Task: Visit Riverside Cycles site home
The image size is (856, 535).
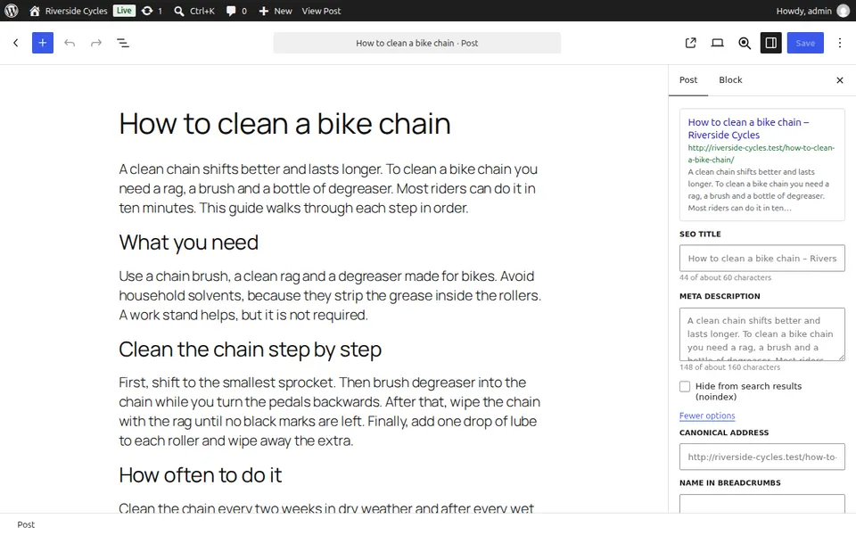Action: pos(69,11)
